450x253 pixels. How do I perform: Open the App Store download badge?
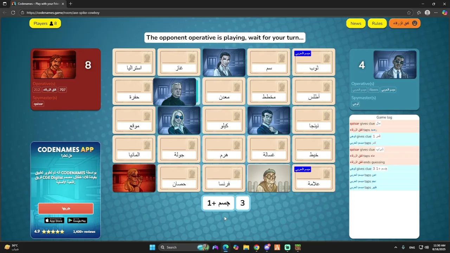click(x=54, y=221)
